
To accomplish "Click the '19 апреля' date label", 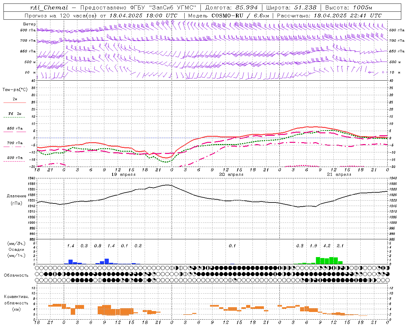I will pos(123,175).
